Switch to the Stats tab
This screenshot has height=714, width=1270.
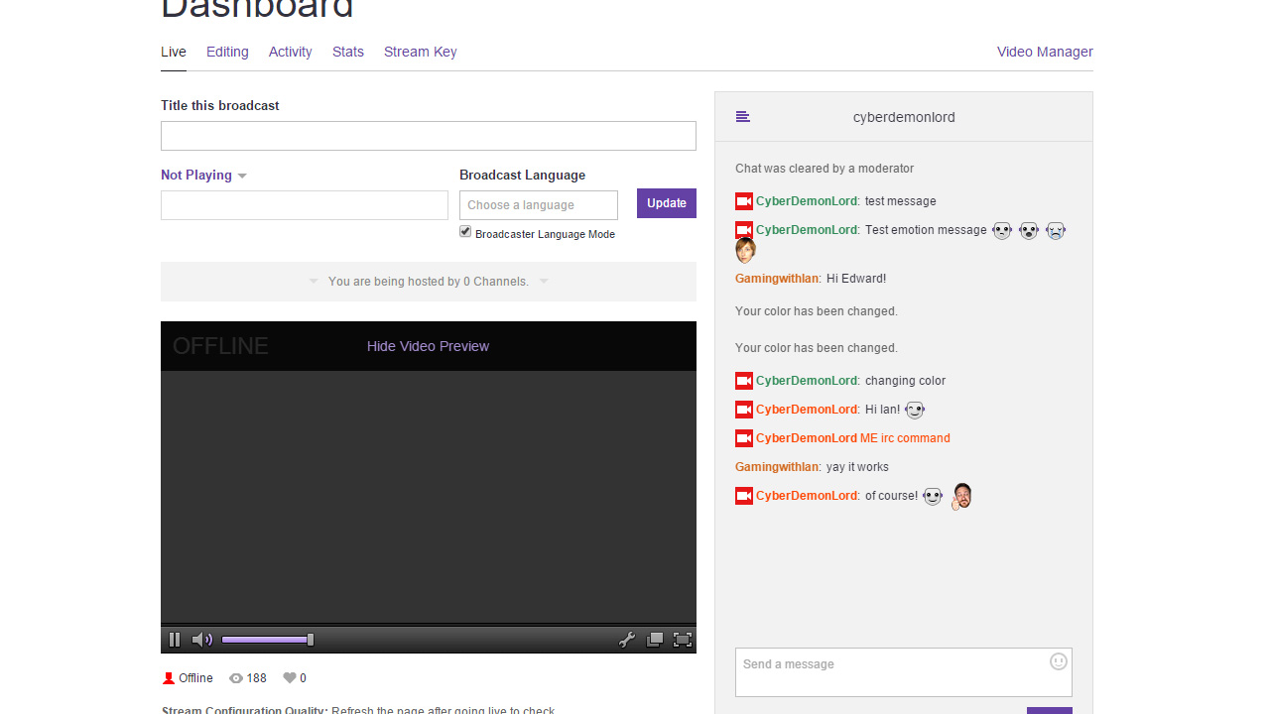click(348, 52)
